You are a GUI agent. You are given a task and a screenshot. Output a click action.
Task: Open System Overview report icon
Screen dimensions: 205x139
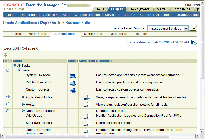coord(73,76)
